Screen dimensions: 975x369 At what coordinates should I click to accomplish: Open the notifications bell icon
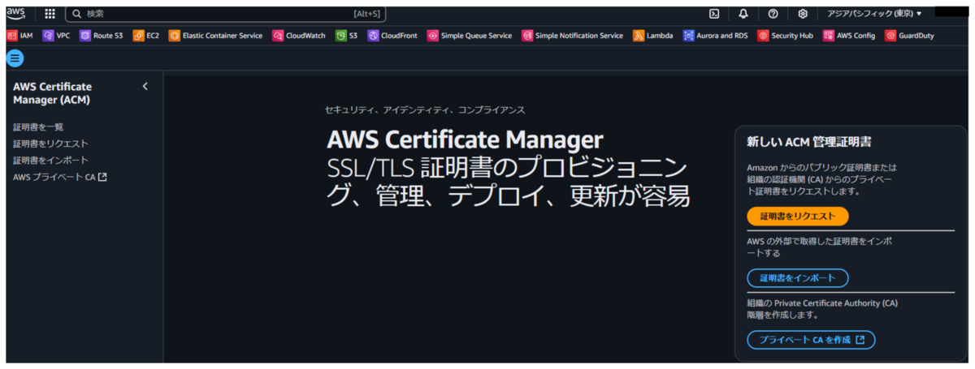(743, 14)
